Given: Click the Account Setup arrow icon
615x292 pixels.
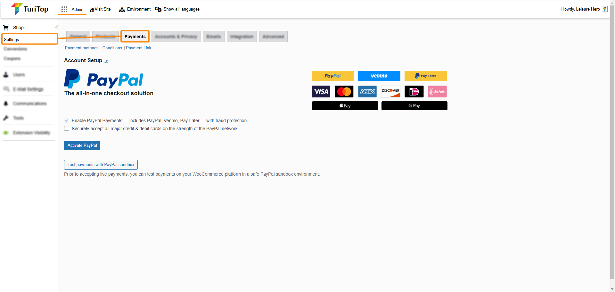Looking at the screenshot, I should point(106,61).
